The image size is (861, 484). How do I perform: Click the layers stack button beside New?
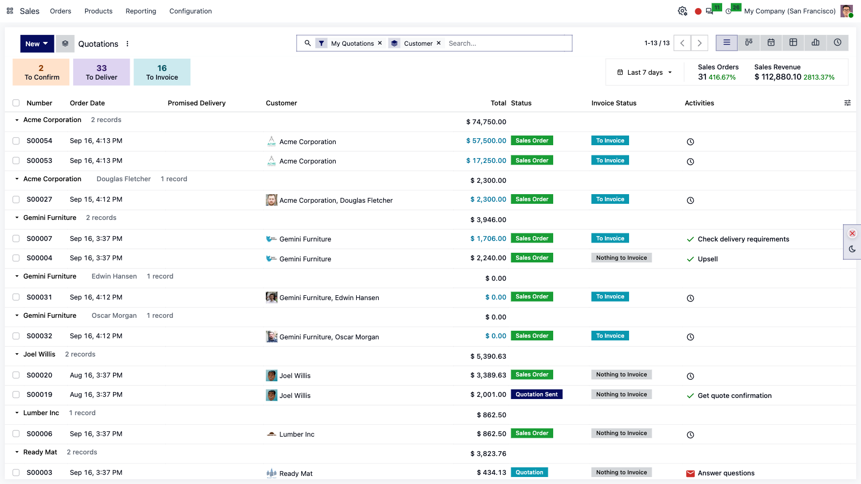pos(65,44)
